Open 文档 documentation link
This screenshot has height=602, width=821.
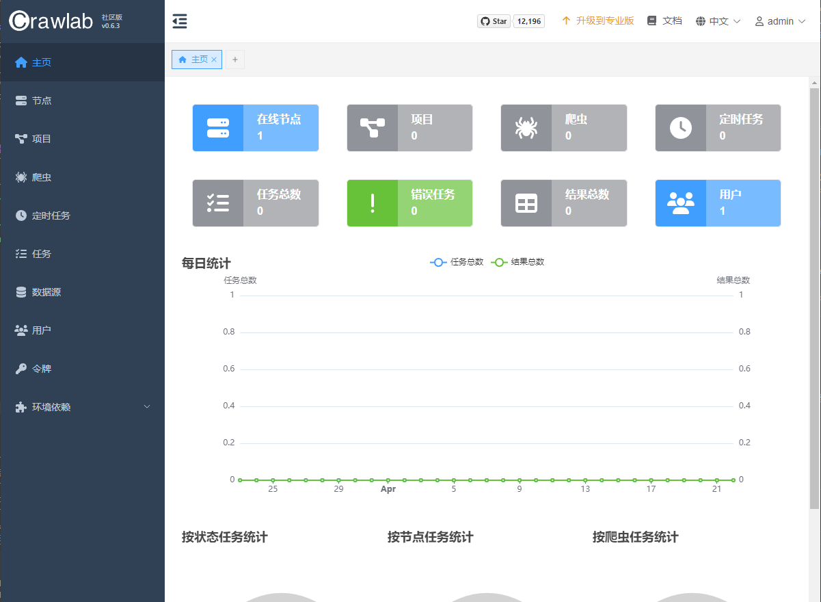click(x=664, y=21)
